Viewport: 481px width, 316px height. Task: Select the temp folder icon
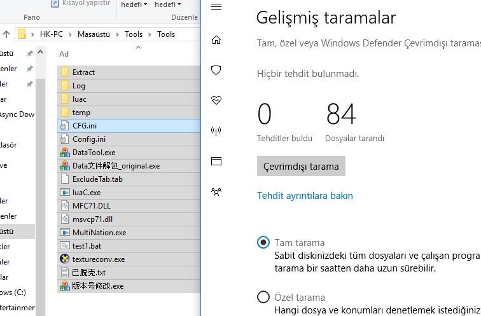pos(65,112)
